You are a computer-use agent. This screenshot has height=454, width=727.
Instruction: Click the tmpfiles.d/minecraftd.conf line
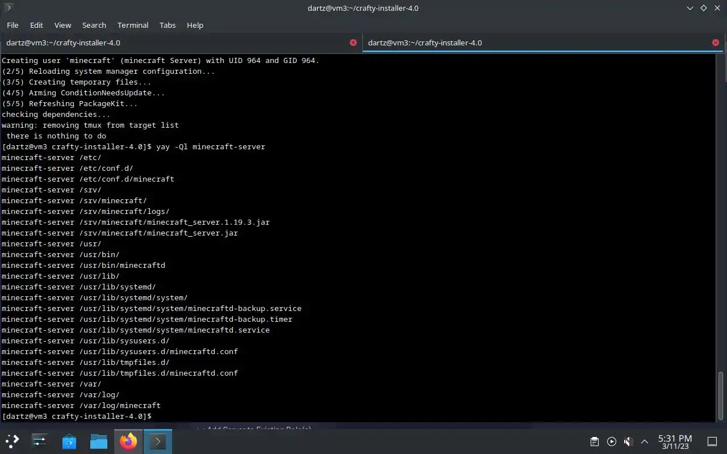(120, 373)
